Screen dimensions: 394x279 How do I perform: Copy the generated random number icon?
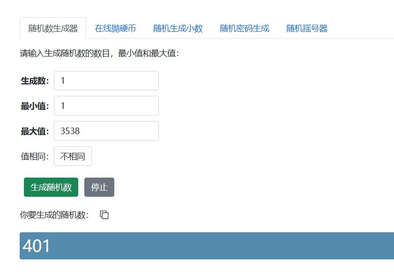pyautogui.click(x=104, y=215)
